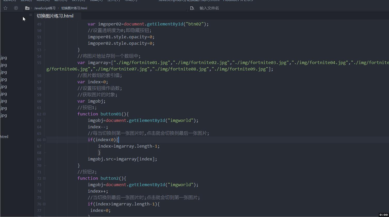
Task: Click the 切换图片练习.html breadcrumb item
Action: click(x=74, y=8)
